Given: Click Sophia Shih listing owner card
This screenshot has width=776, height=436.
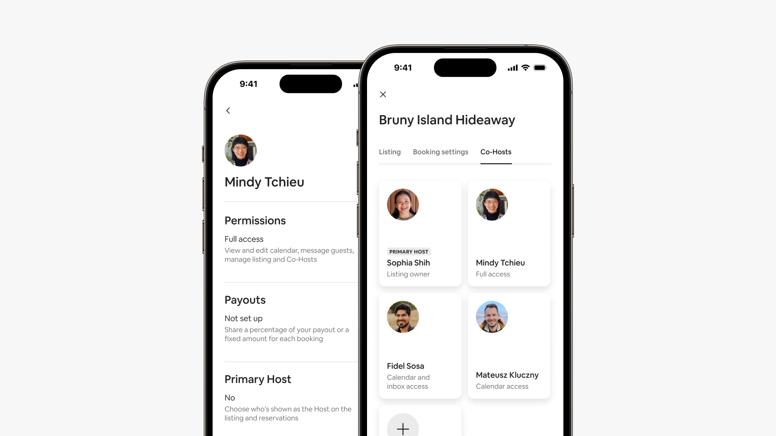Looking at the screenshot, I should point(420,233).
